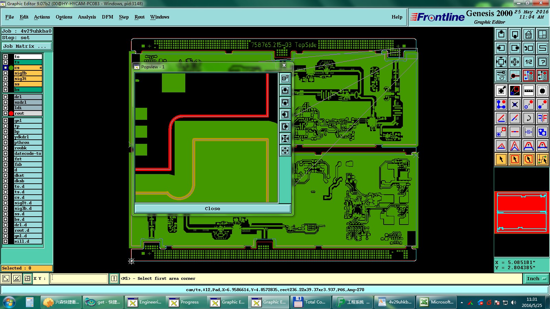Screen dimensions: 550x309
Task: Click the x button on Popview title bar
Action: pyautogui.click(x=284, y=65)
